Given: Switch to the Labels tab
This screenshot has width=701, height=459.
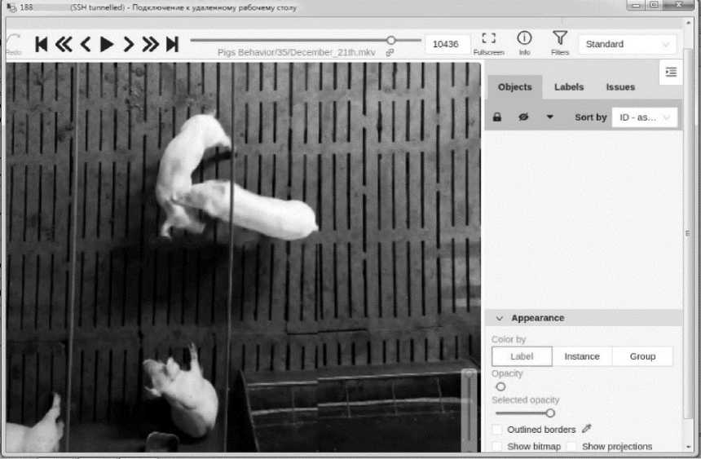Looking at the screenshot, I should pyautogui.click(x=569, y=87).
